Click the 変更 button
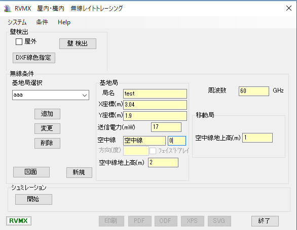The height and width of the screenshot is (230, 297). click(47, 128)
